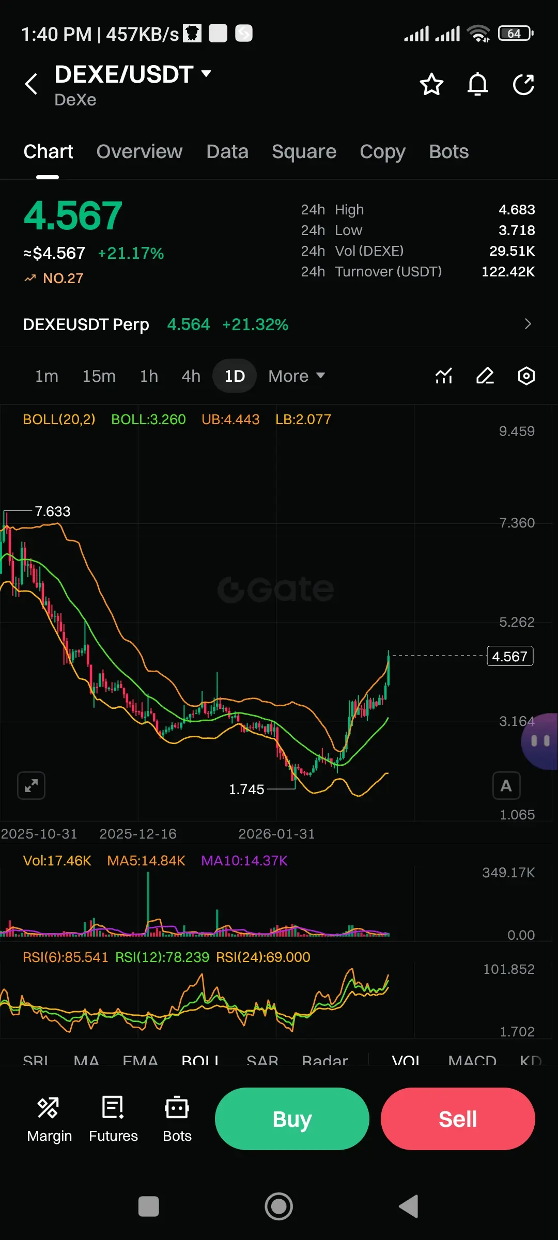Tap the 7.633 high marker on chart
Screen dimensions: 558x1240
52,512
